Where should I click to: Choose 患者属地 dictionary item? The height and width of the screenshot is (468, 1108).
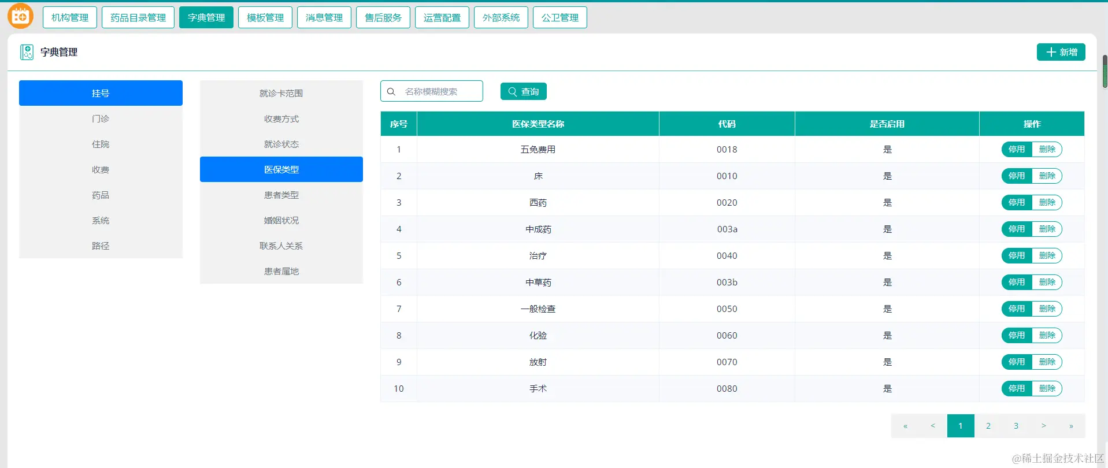coord(281,271)
